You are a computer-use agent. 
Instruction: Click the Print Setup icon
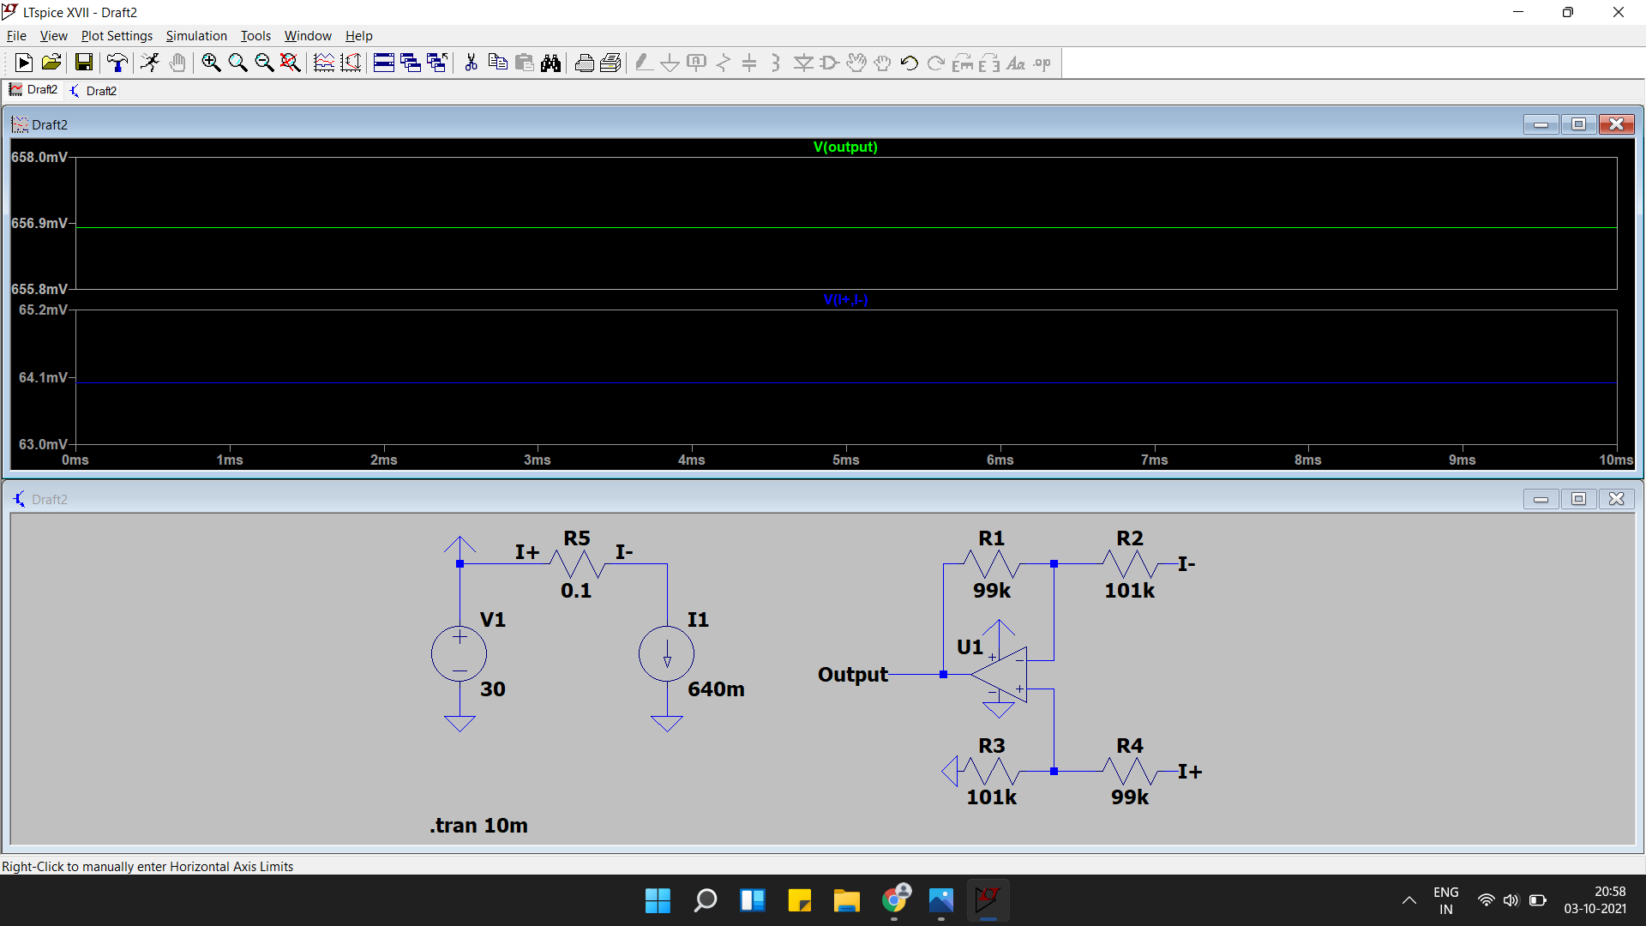[584, 63]
